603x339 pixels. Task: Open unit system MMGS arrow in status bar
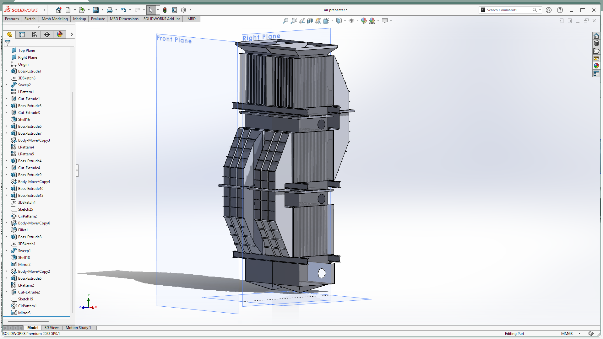pos(579,334)
